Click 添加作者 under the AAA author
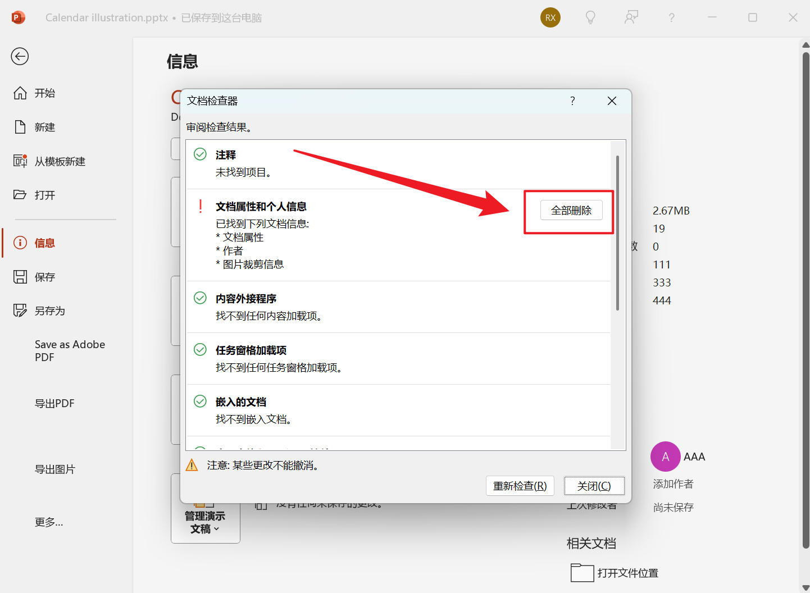 point(672,483)
